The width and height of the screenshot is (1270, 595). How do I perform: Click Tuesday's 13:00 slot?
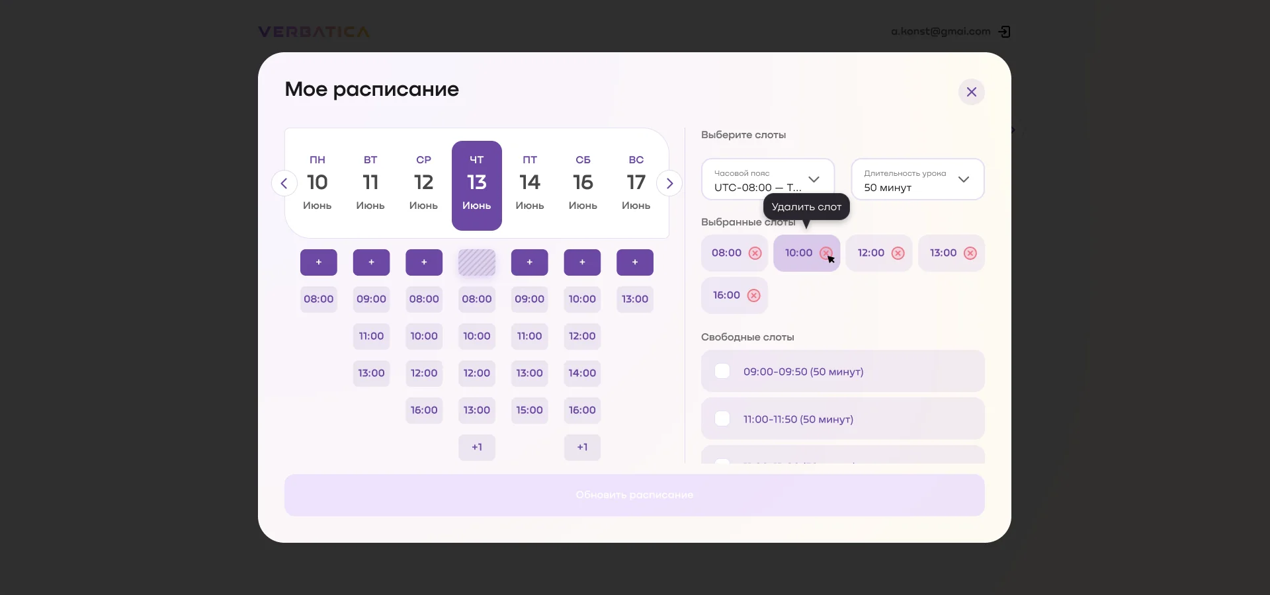[371, 374]
